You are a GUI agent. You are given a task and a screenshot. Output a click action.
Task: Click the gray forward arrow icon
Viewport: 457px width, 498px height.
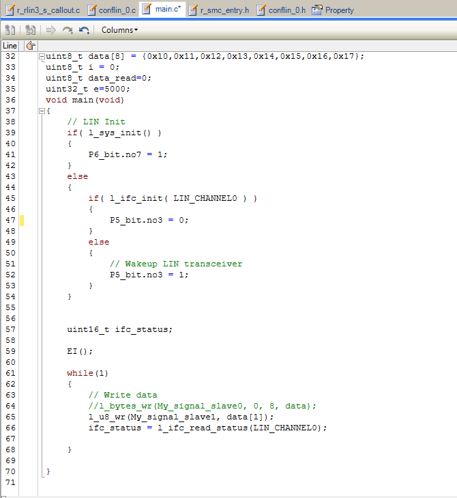pos(50,30)
